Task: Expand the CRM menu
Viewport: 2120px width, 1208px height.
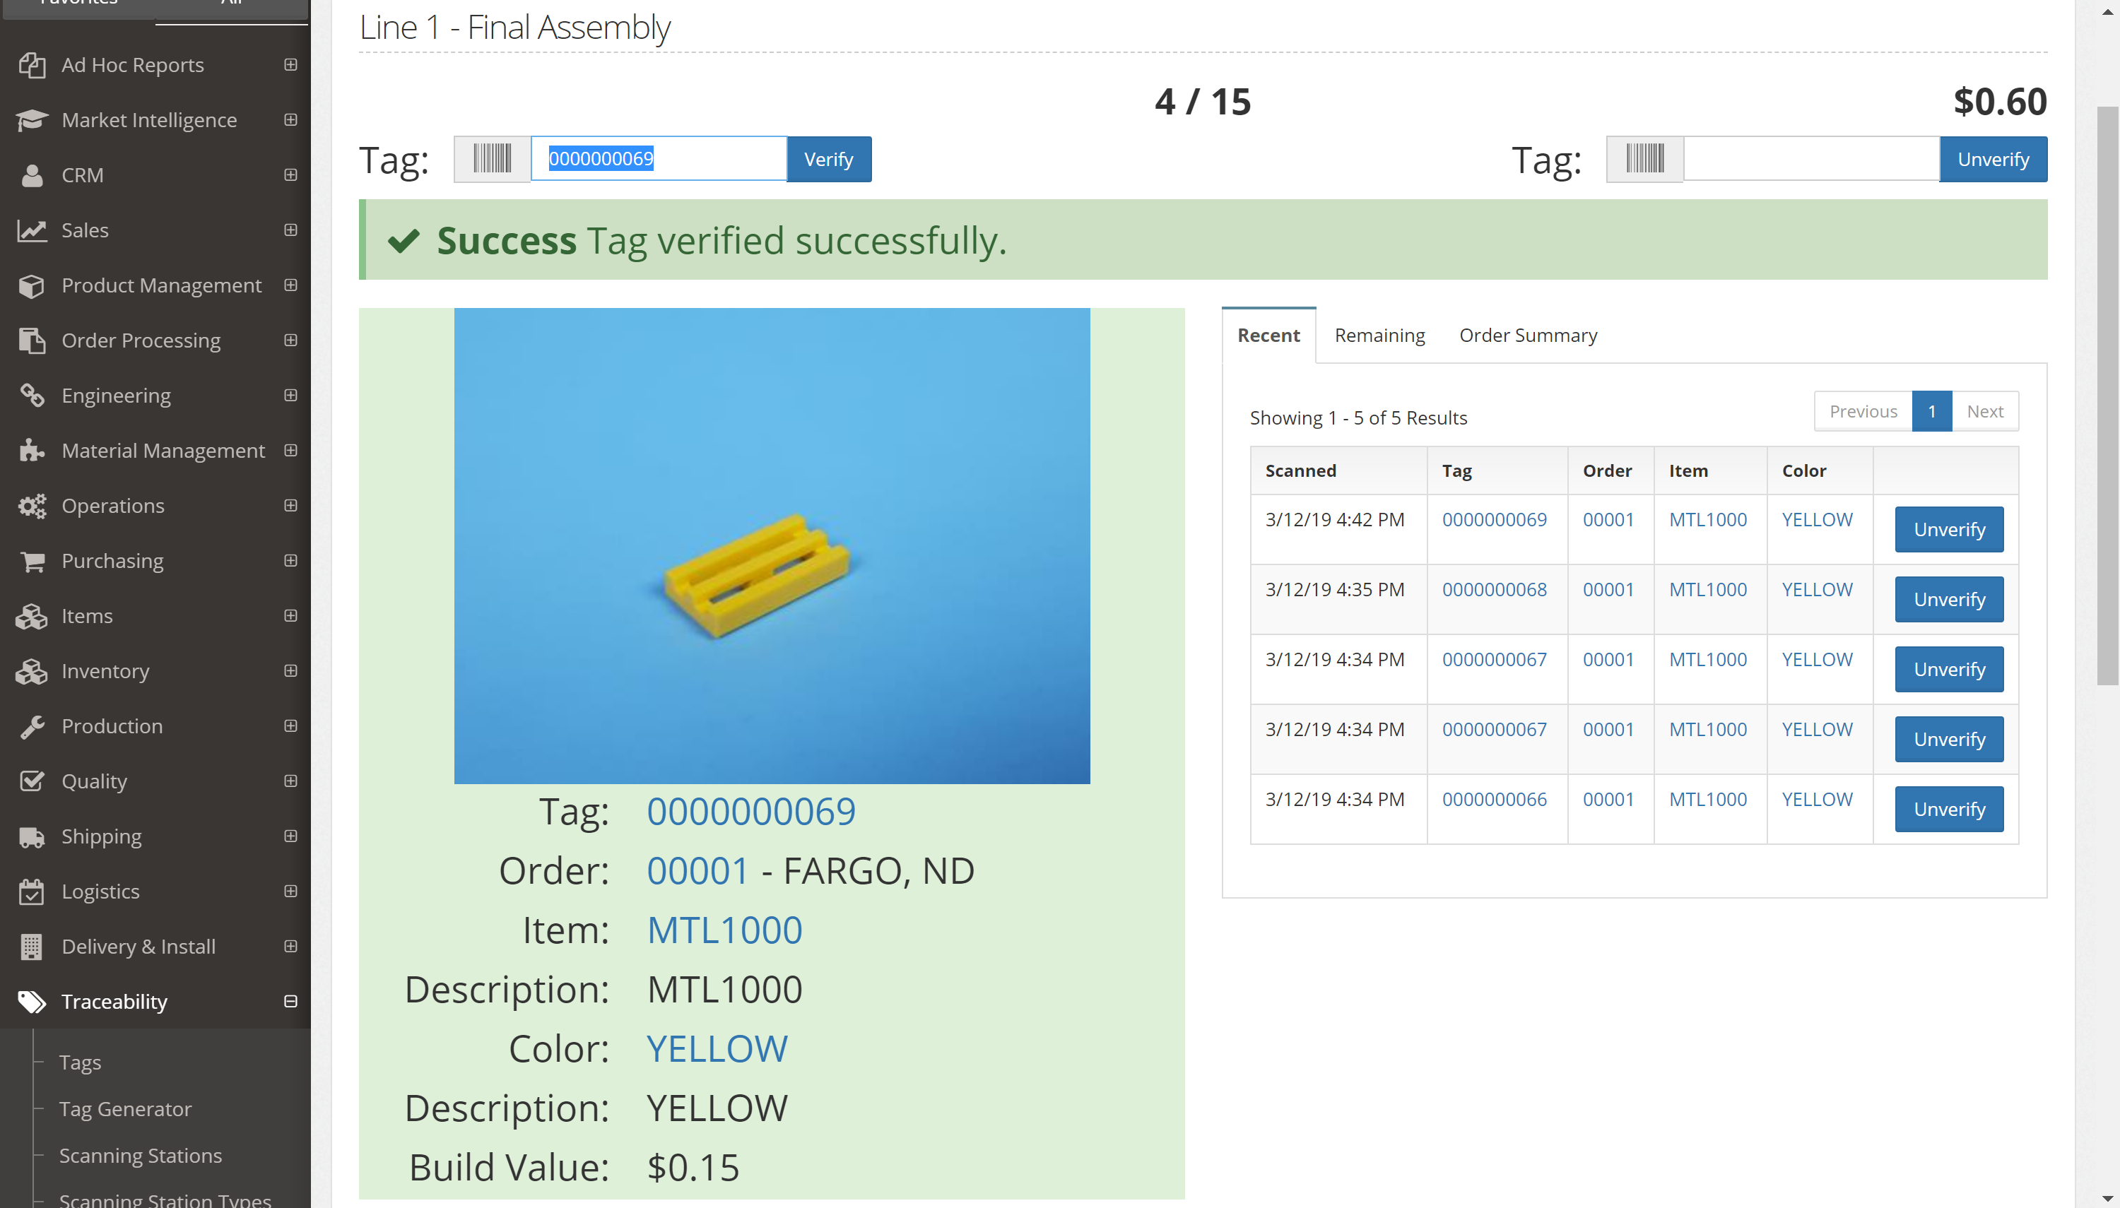Action: click(290, 174)
